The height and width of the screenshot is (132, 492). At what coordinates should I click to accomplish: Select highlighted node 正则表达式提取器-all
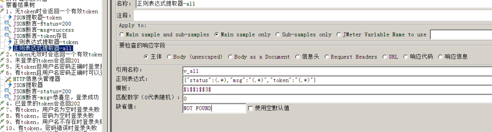[43, 48]
